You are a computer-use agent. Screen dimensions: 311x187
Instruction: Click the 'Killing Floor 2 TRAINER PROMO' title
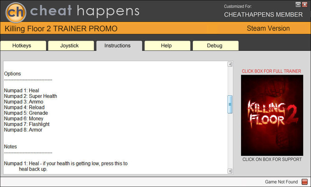tap(61, 29)
